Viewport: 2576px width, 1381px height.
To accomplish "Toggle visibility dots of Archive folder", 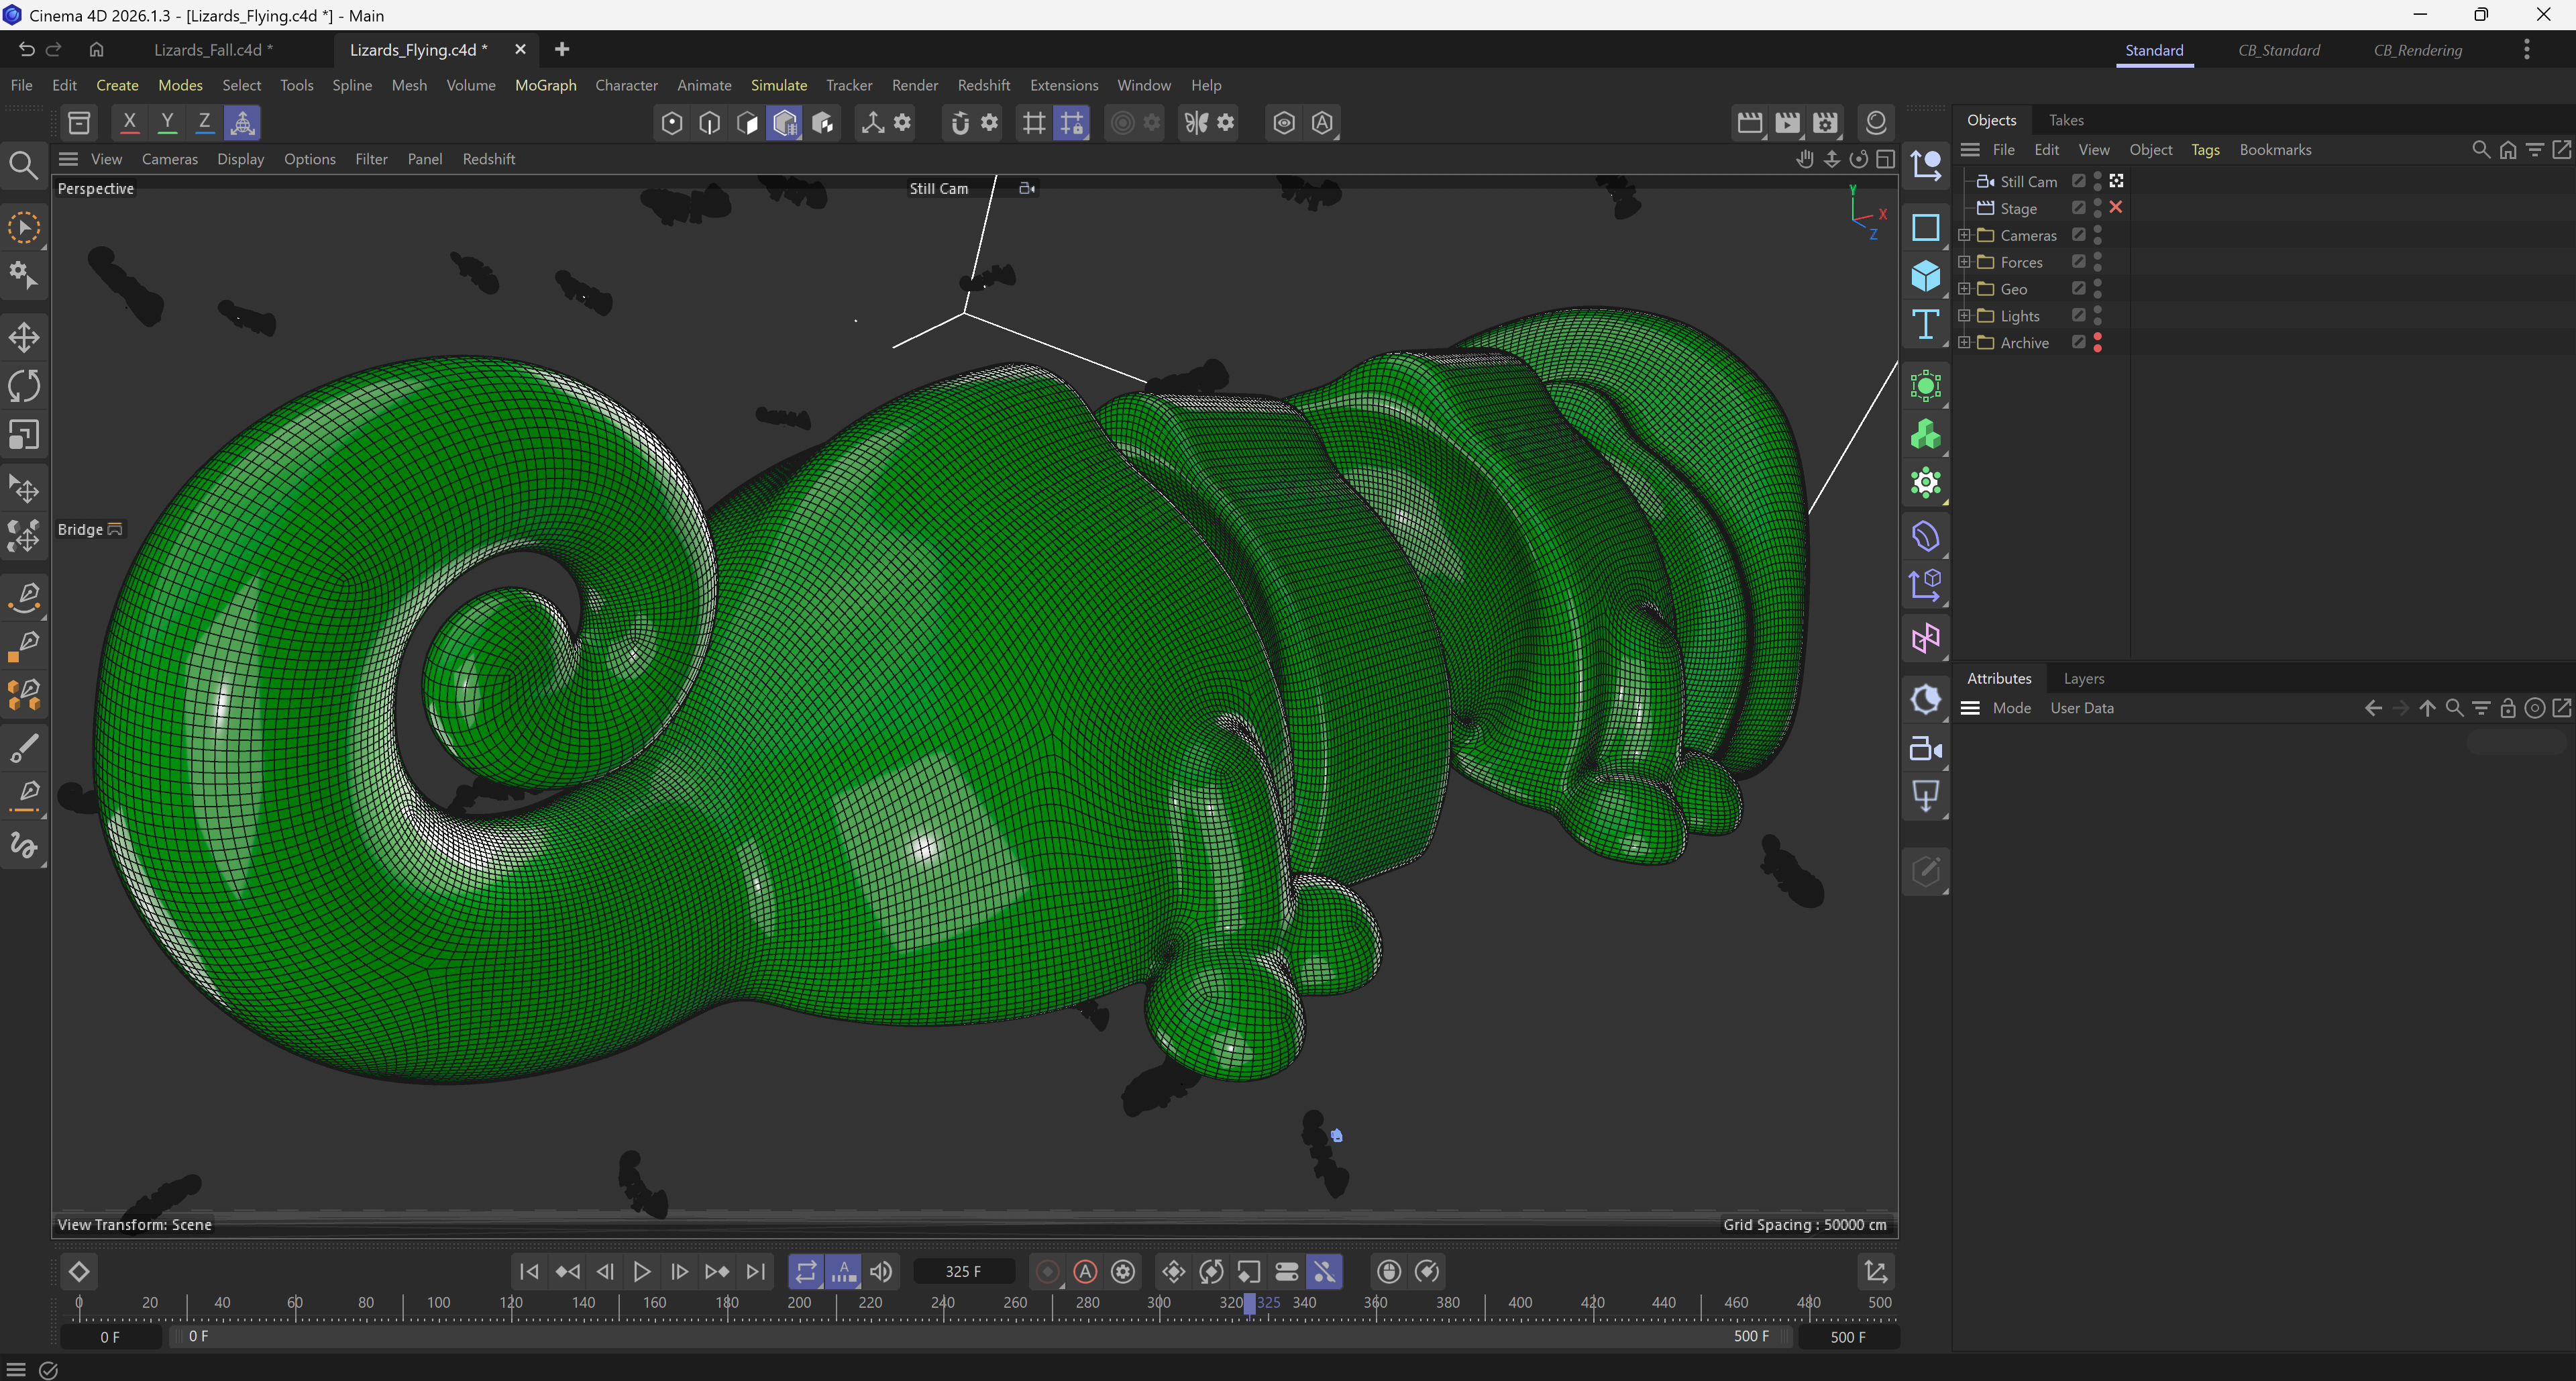I will coord(2097,342).
